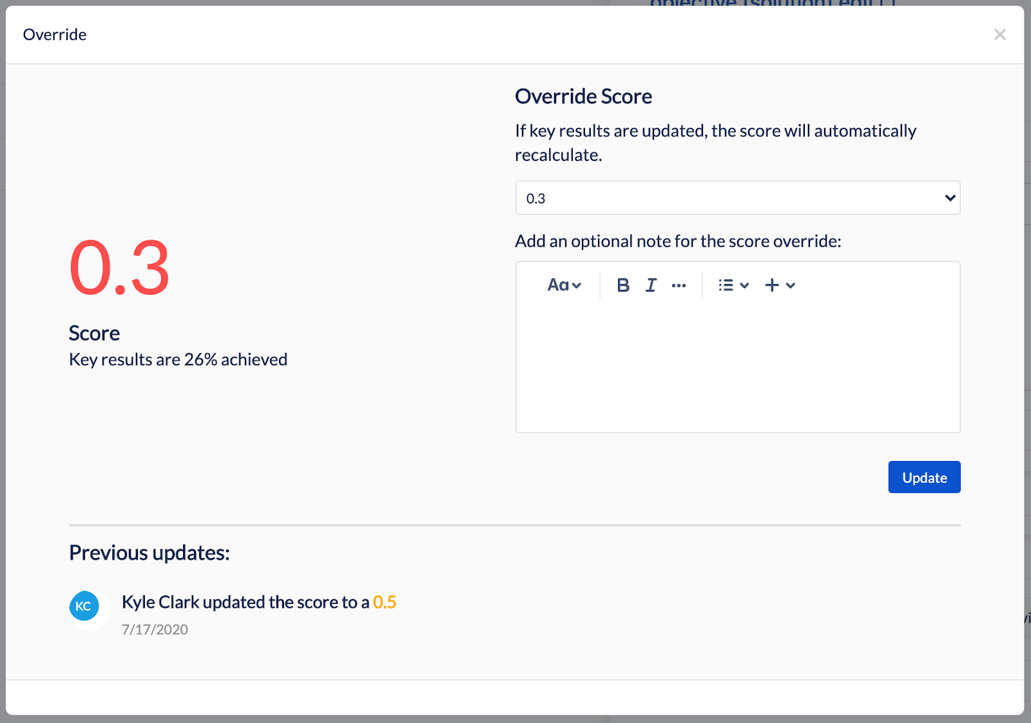Click into the optional note text area

pos(738,367)
